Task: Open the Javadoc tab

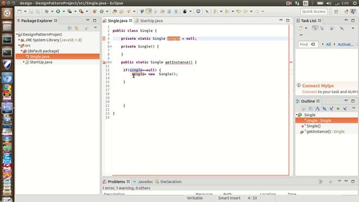Action: (x=143, y=182)
